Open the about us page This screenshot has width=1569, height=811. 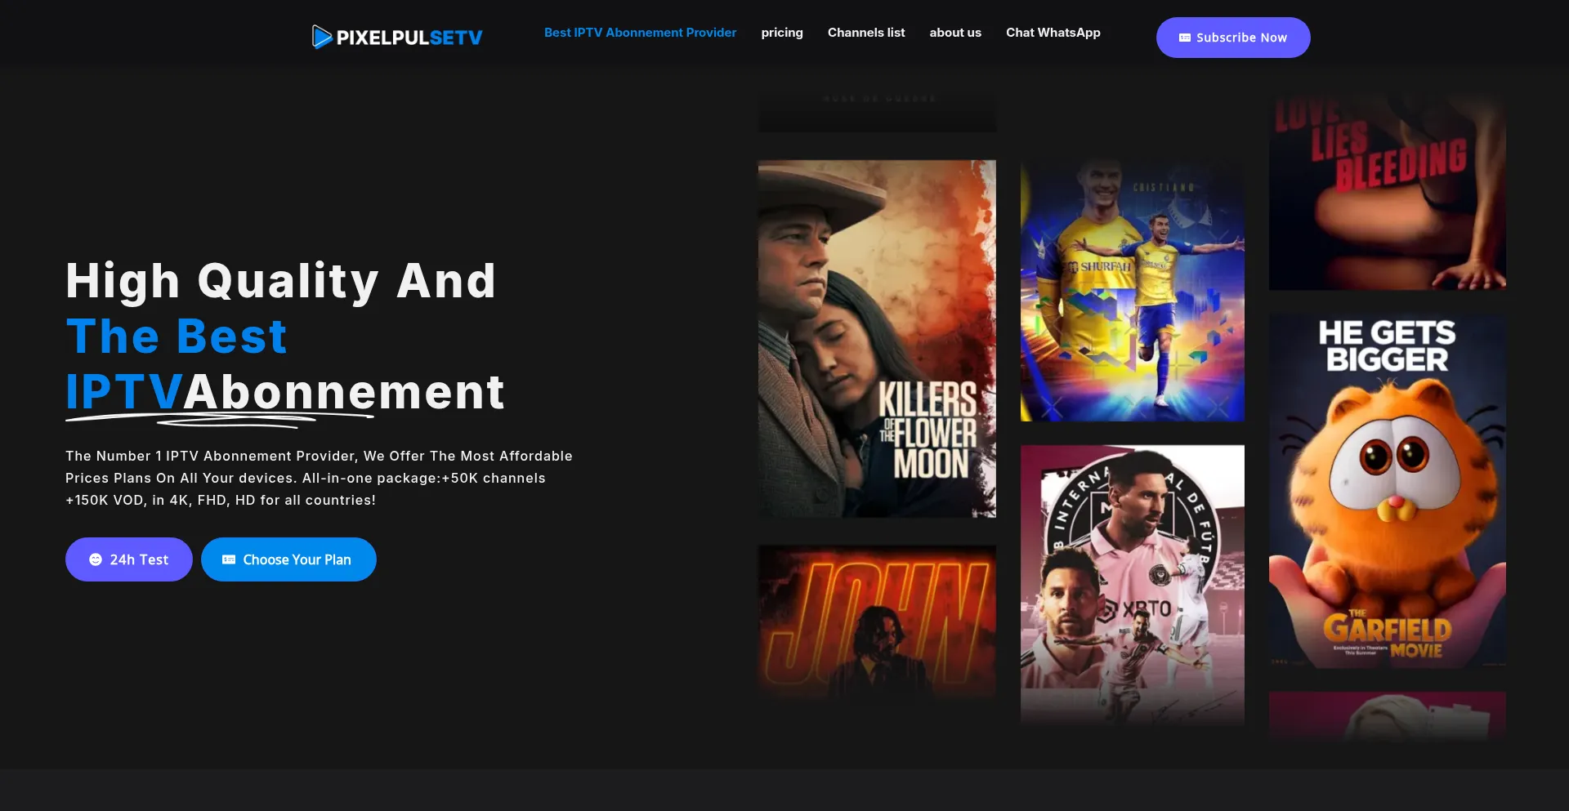pos(955,33)
